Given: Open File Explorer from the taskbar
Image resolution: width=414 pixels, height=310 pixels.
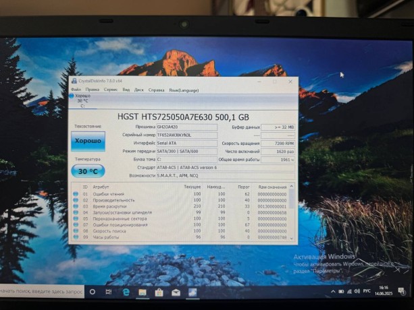Looking at the screenshot, I should click(x=143, y=292).
